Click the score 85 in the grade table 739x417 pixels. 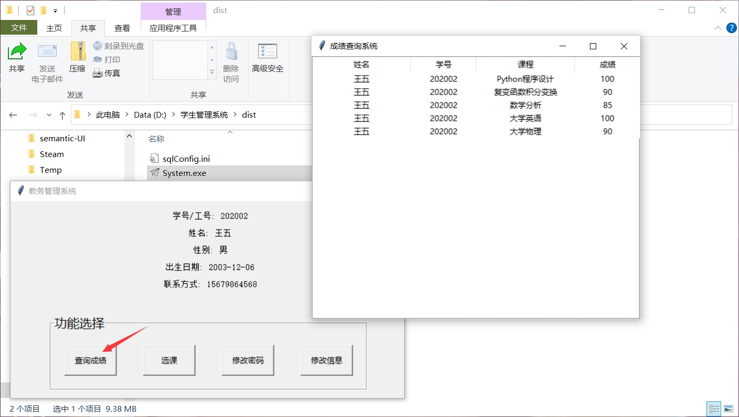607,105
